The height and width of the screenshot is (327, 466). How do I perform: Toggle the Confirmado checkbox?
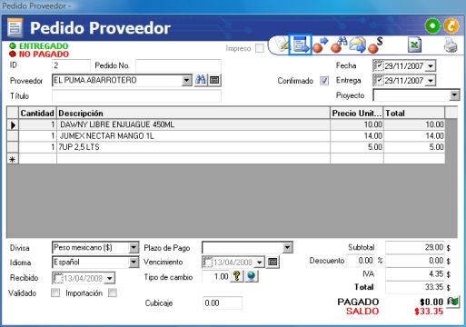click(324, 81)
